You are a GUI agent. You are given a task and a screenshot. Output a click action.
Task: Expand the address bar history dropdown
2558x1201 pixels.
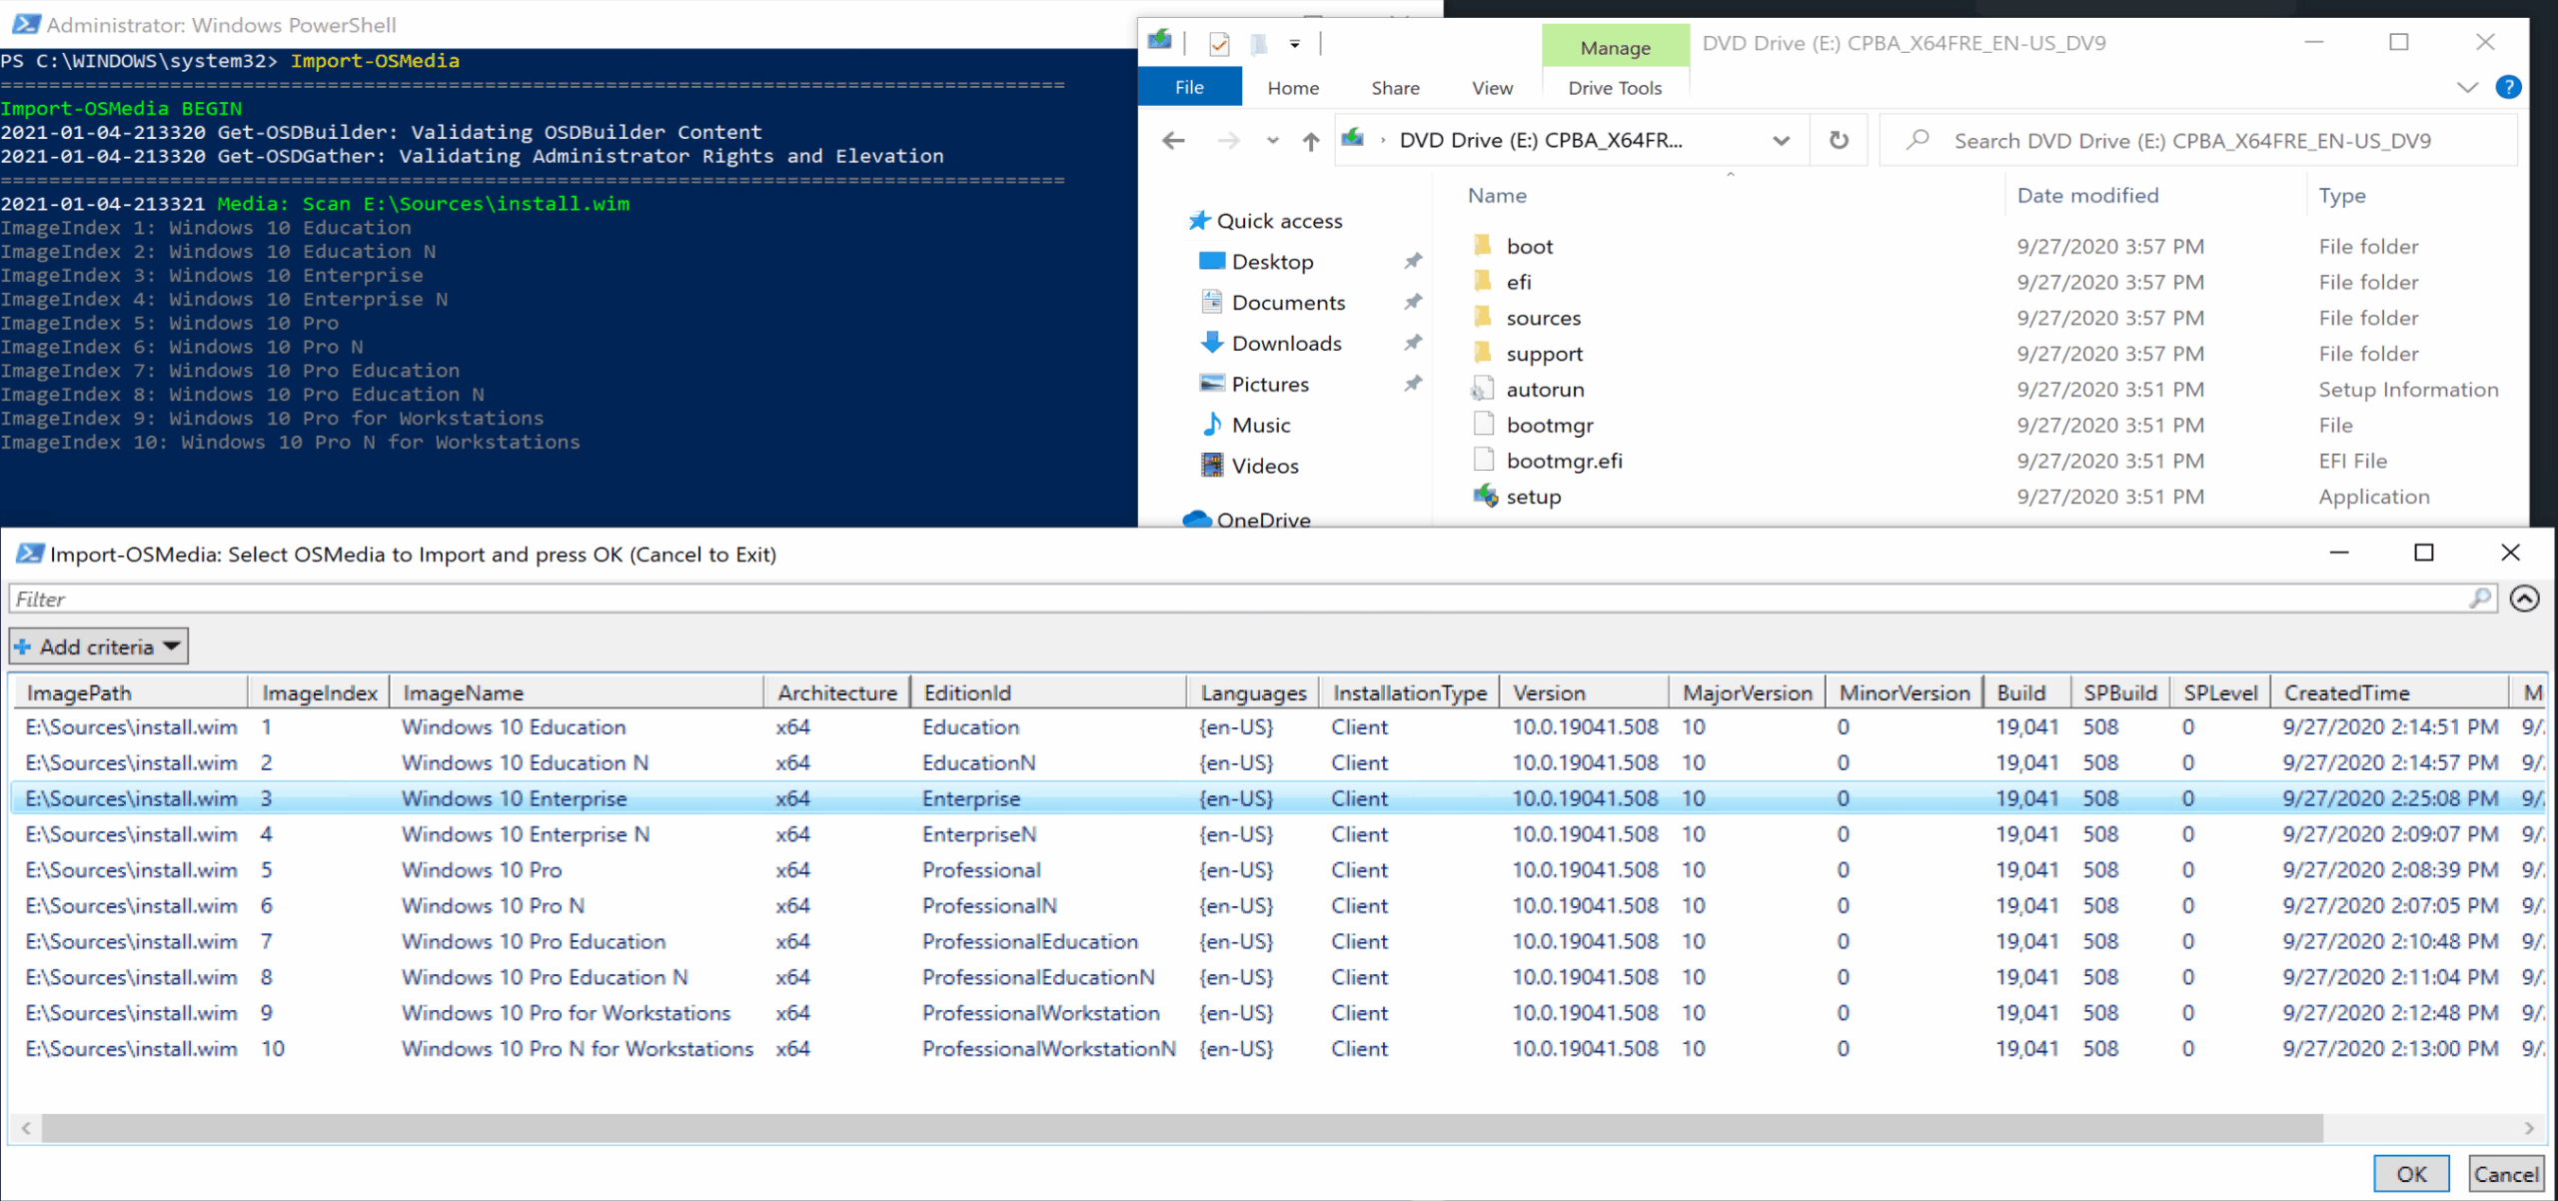click(1782, 140)
